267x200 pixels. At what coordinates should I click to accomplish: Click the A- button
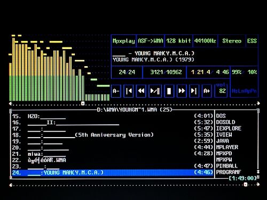[116, 91]
